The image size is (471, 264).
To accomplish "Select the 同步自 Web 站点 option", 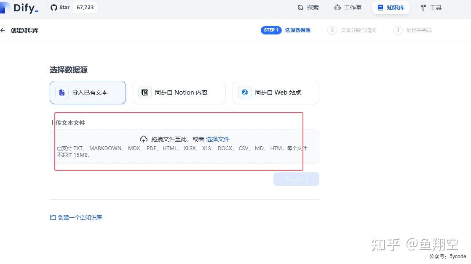I will pos(276,92).
